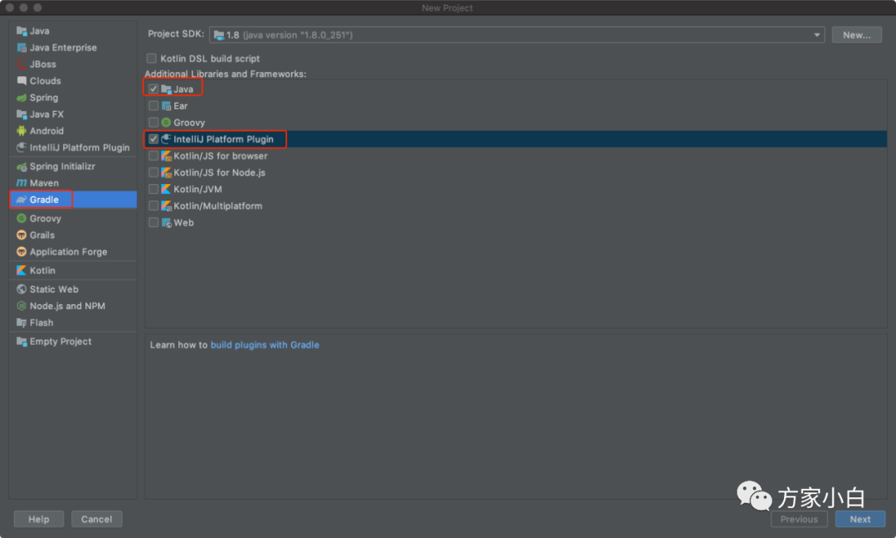Viewport: 896px width, 538px height.
Task: Click the Previous button
Action: point(799,519)
